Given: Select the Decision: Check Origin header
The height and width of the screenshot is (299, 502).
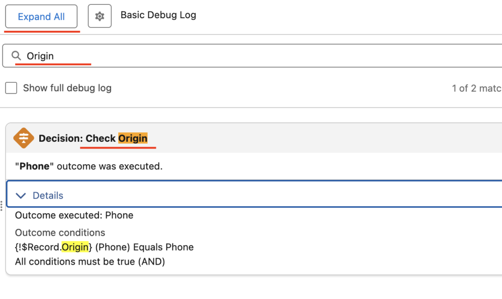Looking at the screenshot, I should [x=93, y=138].
